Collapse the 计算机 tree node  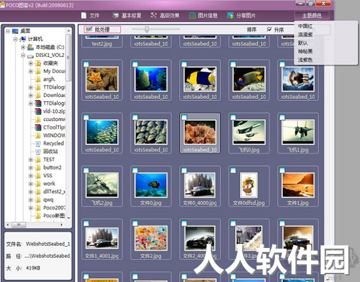pyautogui.click(x=16, y=39)
